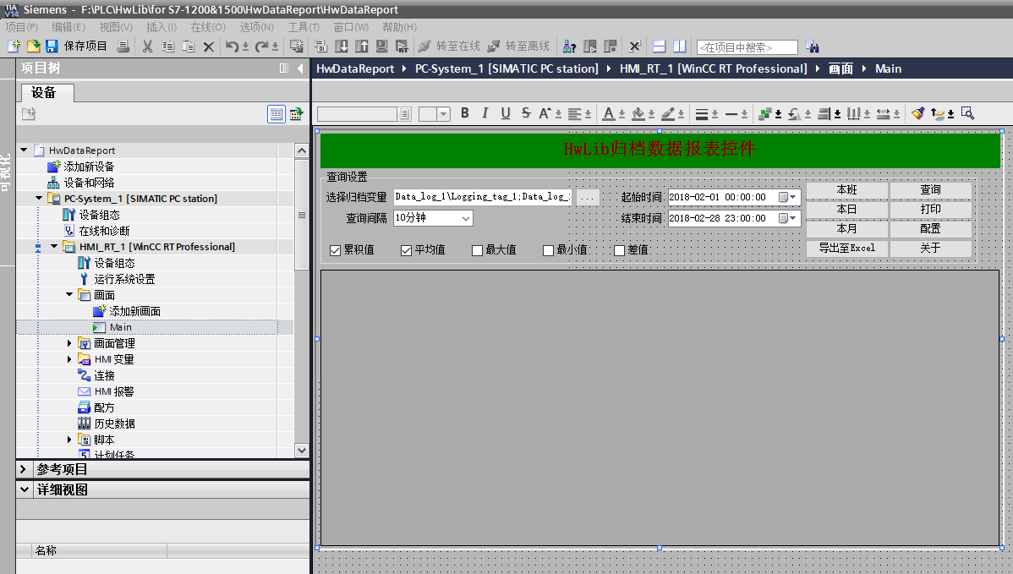Viewport: 1013px width, 574px height.
Task: Click the Print icon in main toolbar
Action: [123, 46]
